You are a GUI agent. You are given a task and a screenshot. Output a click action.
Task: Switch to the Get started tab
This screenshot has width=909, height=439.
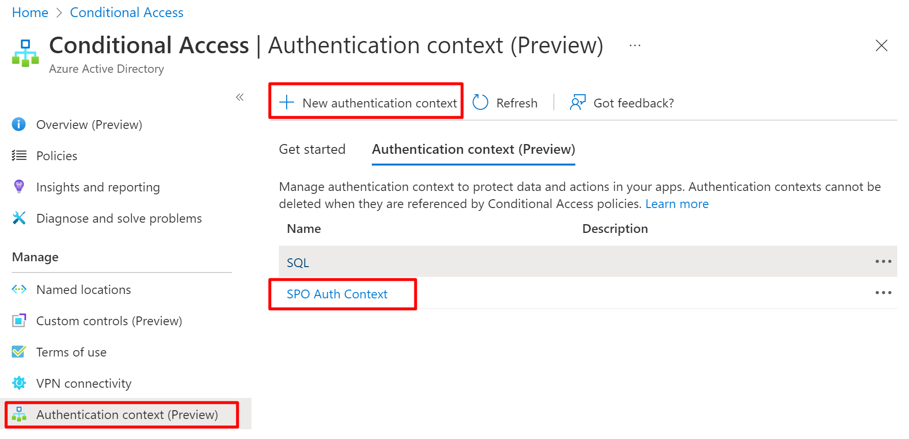312,149
